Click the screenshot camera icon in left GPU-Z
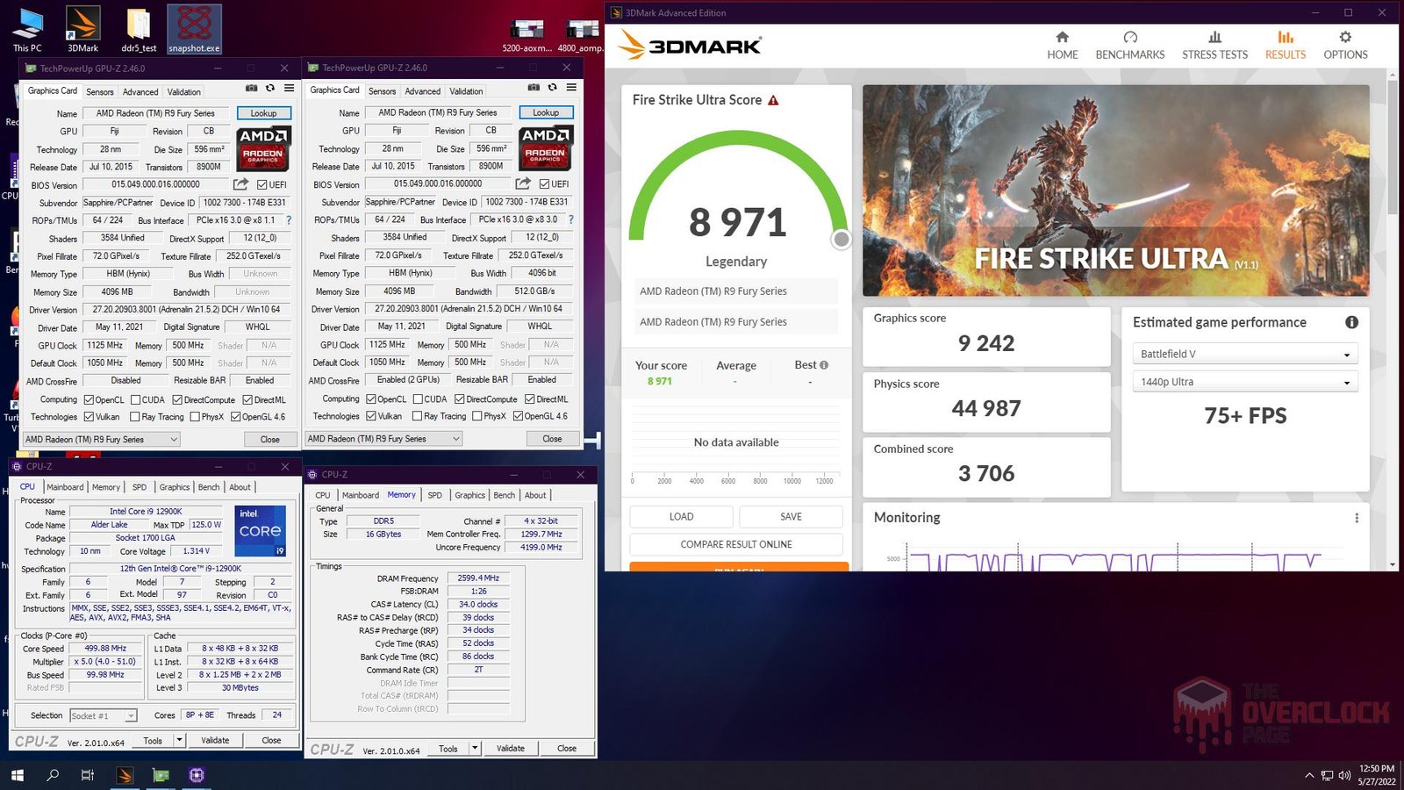 [x=252, y=89]
